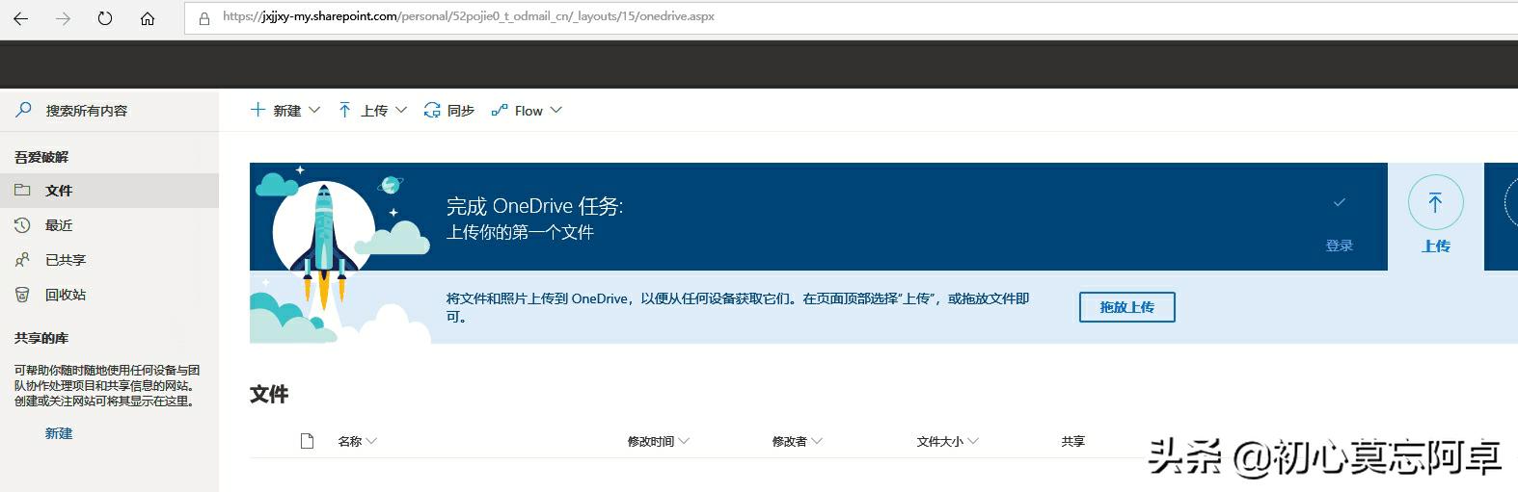This screenshot has width=1518, height=492.
Task: Expand the 新建 dropdown chevron
Action: point(314,111)
